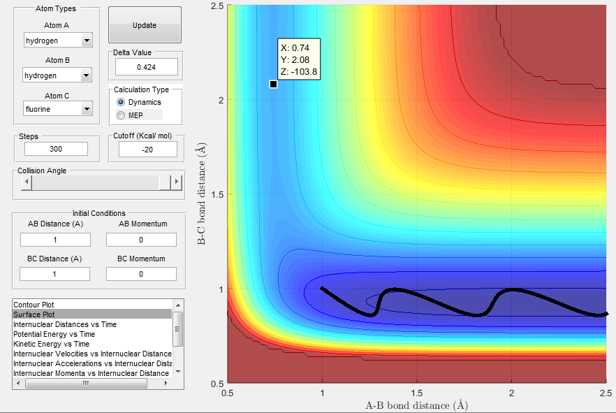Select the MEP calculation type
This screenshot has height=413, width=616.
tap(121, 115)
